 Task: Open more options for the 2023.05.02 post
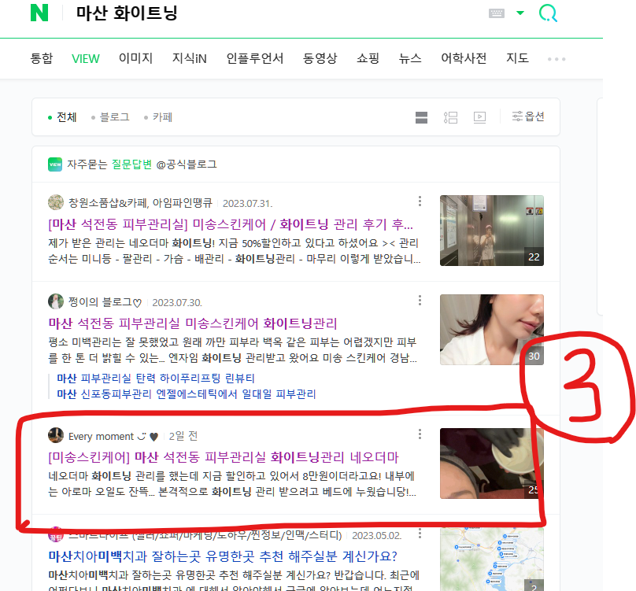pos(420,534)
